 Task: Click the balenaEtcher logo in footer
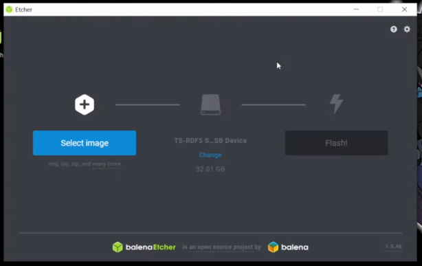pos(144,247)
